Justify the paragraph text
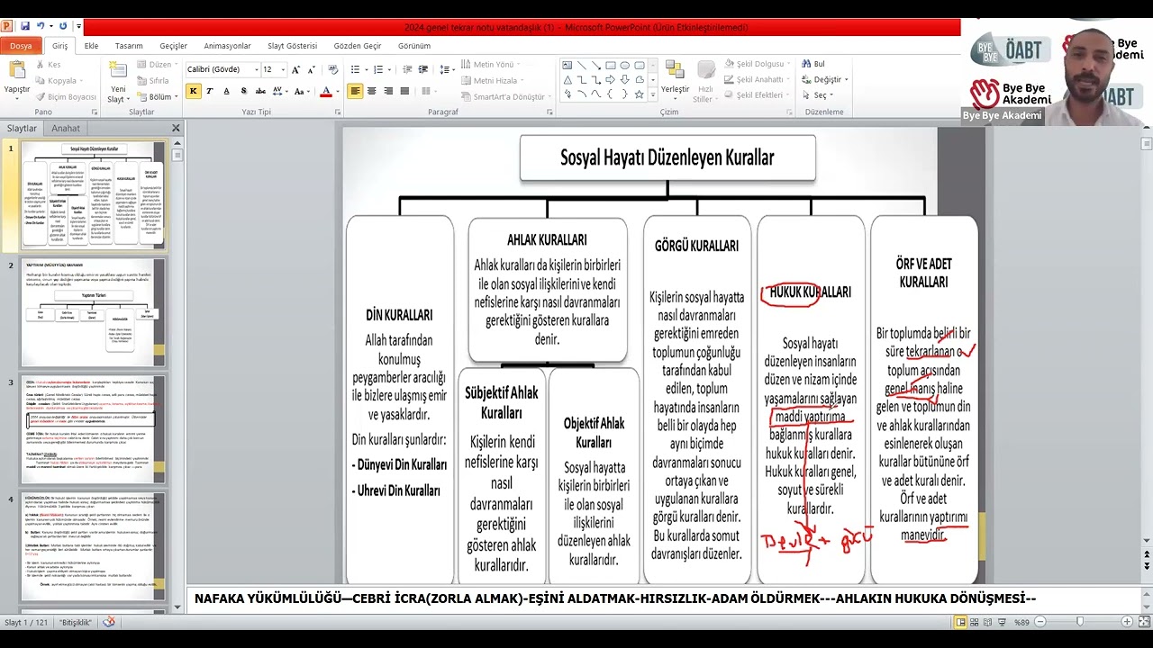The height and width of the screenshot is (648, 1153). 404,91
